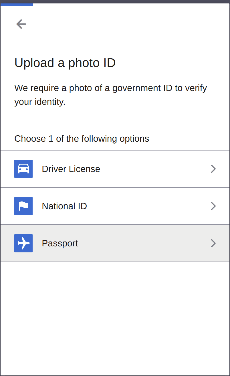Screen dimensions: 230x376
Task: Open Passport via its right chevron
Action: pyautogui.click(x=213, y=243)
